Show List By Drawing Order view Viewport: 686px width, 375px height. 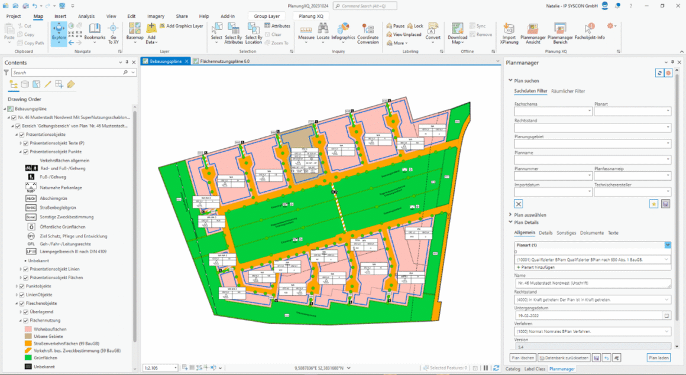14,84
